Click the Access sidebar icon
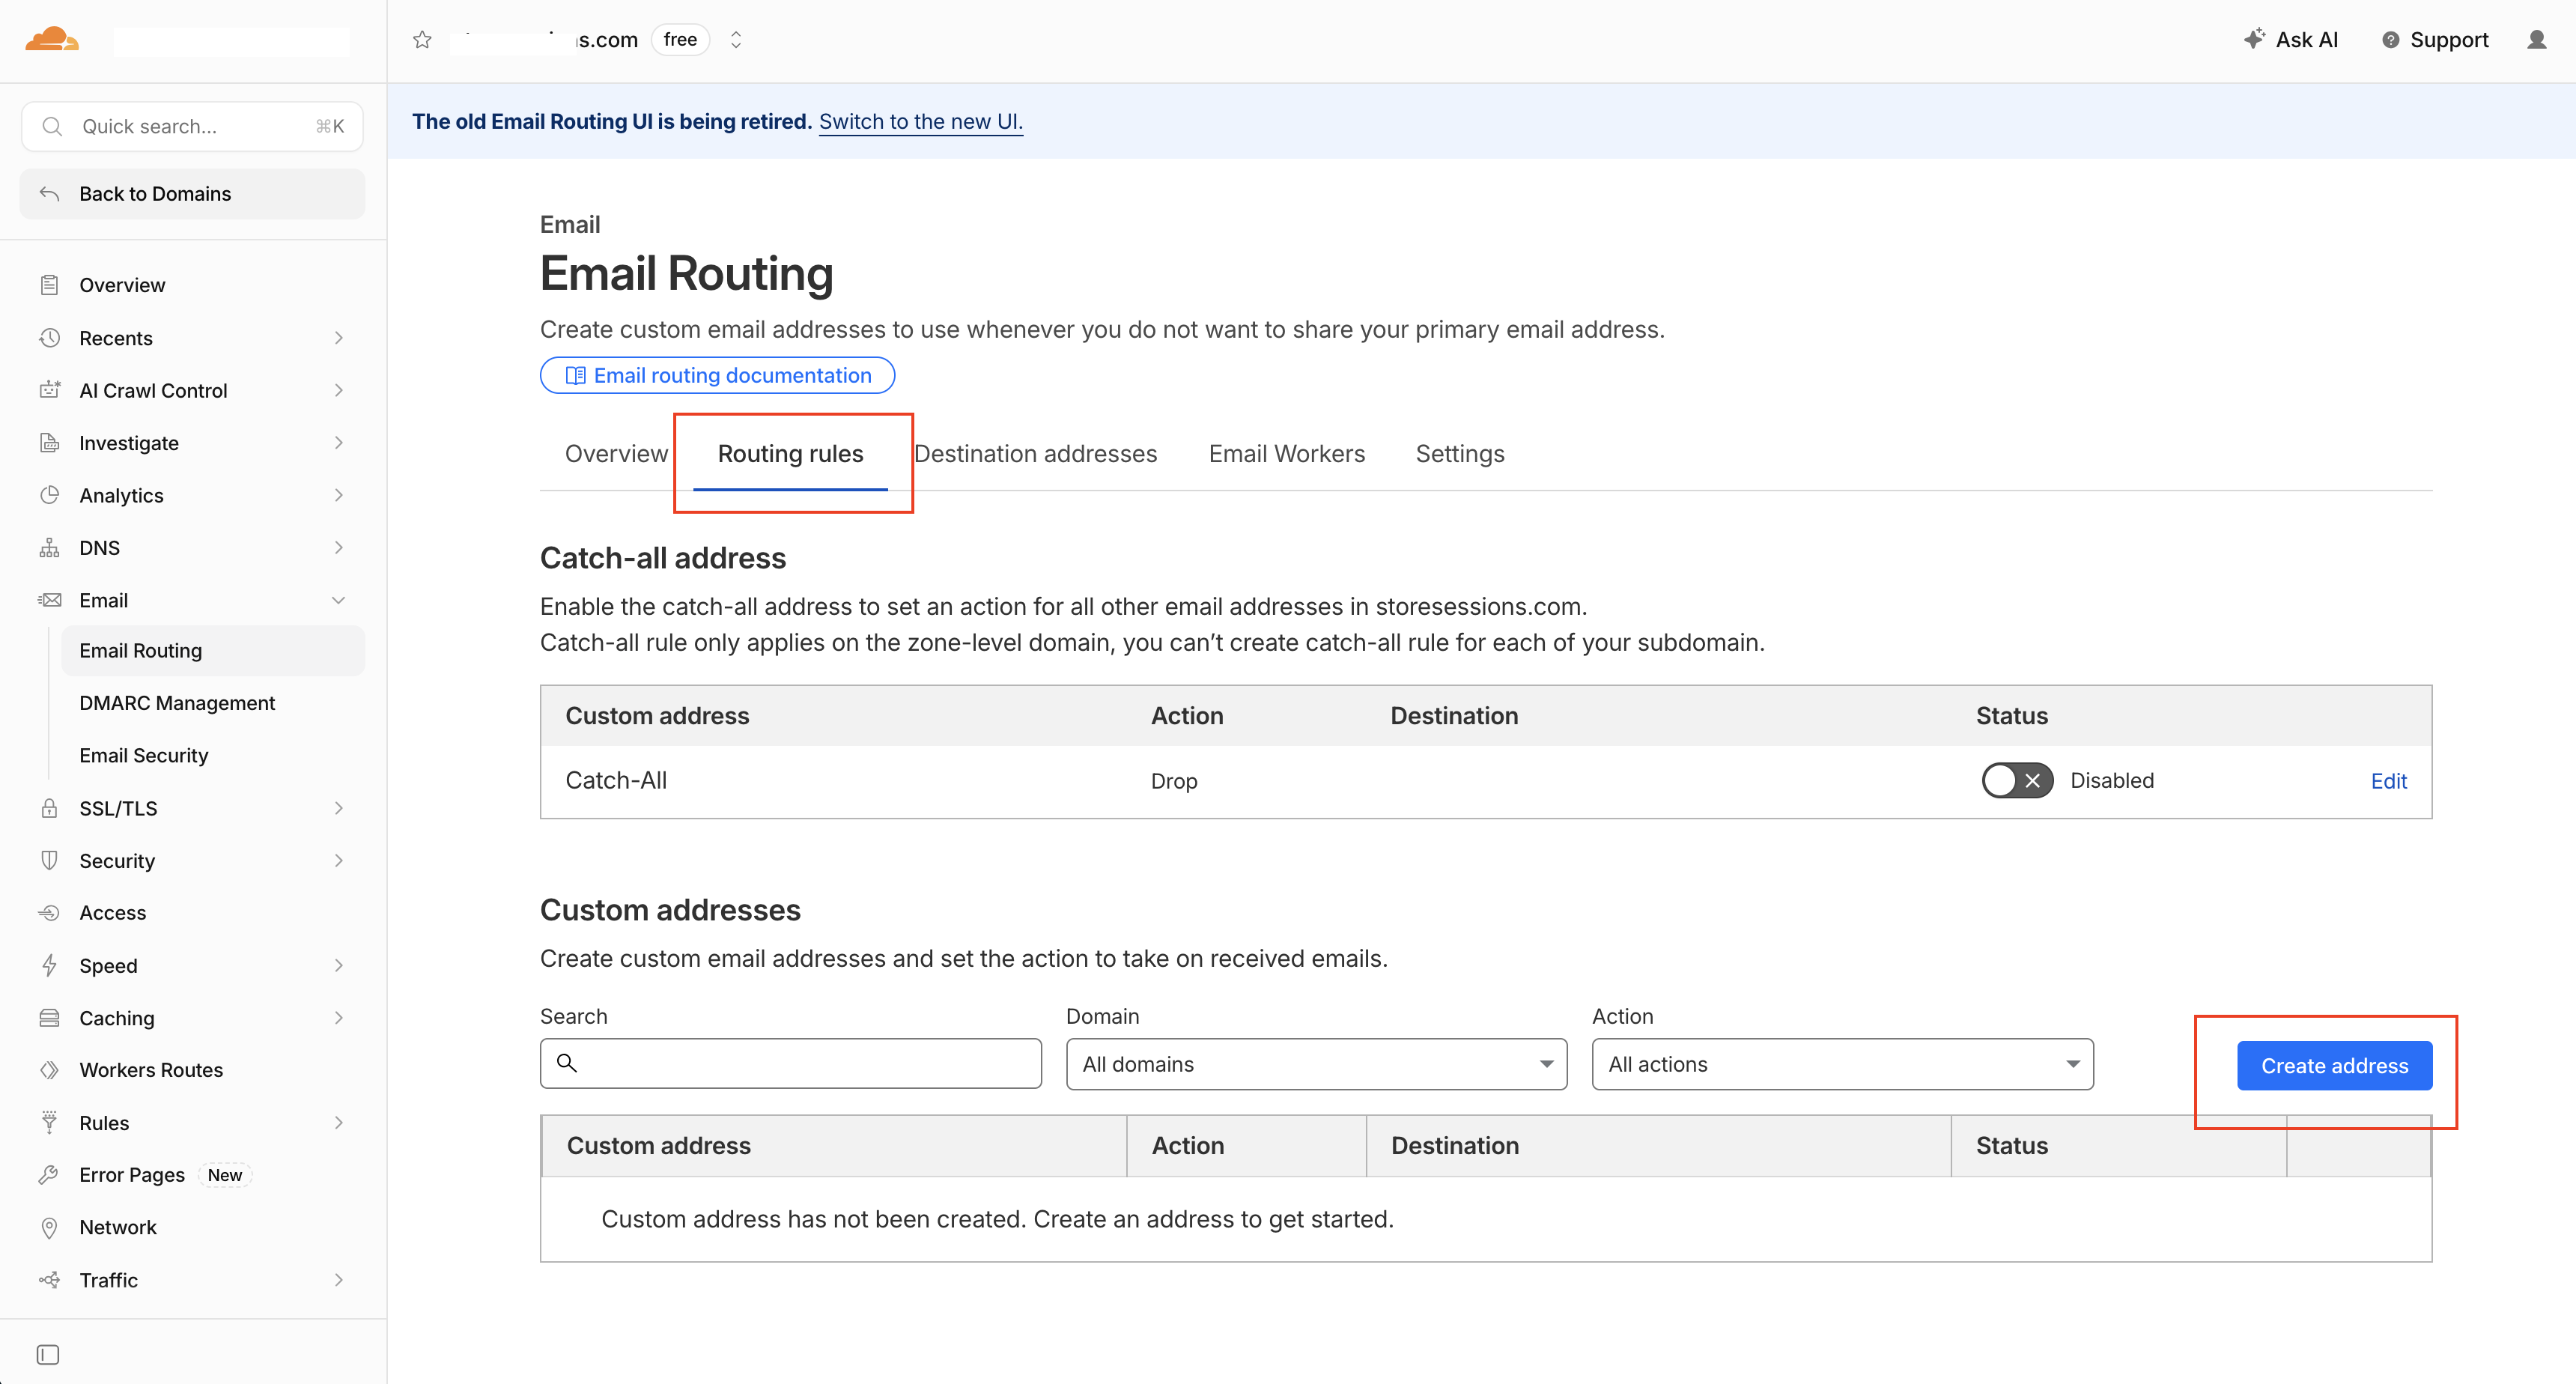Viewport: 2576px width, 1384px height. pyautogui.click(x=49, y=913)
